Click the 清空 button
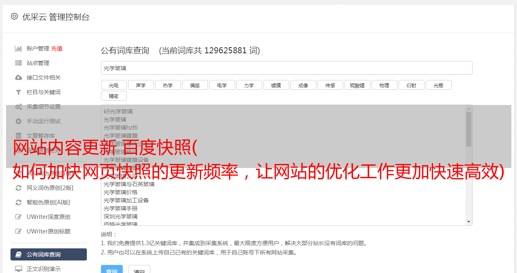 (x=139, y=270)
